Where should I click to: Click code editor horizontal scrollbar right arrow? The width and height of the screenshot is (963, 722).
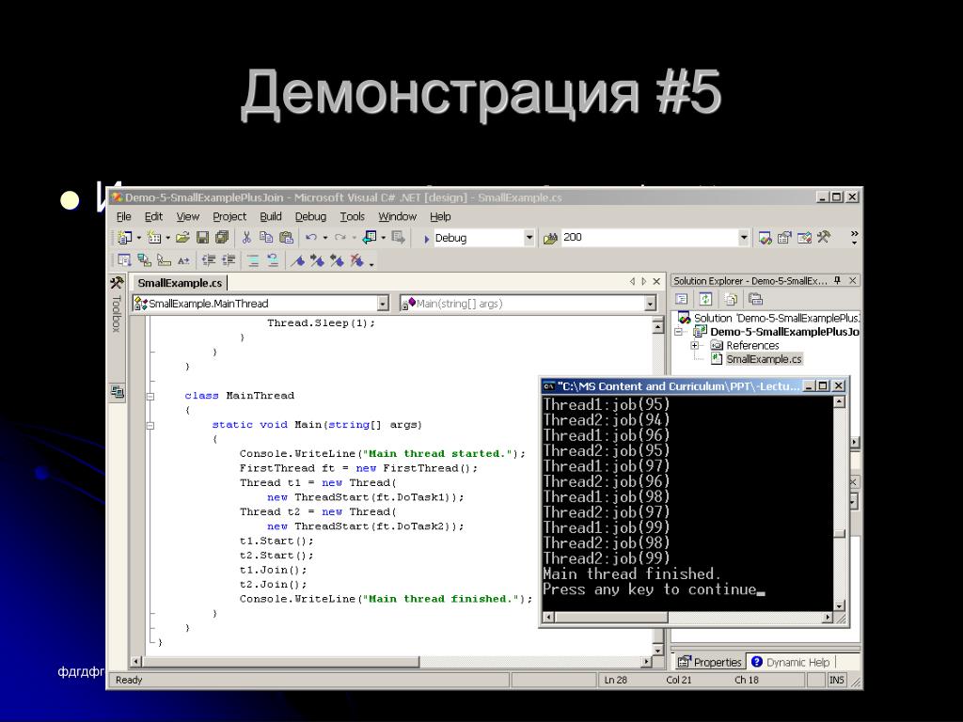point(646,662)
